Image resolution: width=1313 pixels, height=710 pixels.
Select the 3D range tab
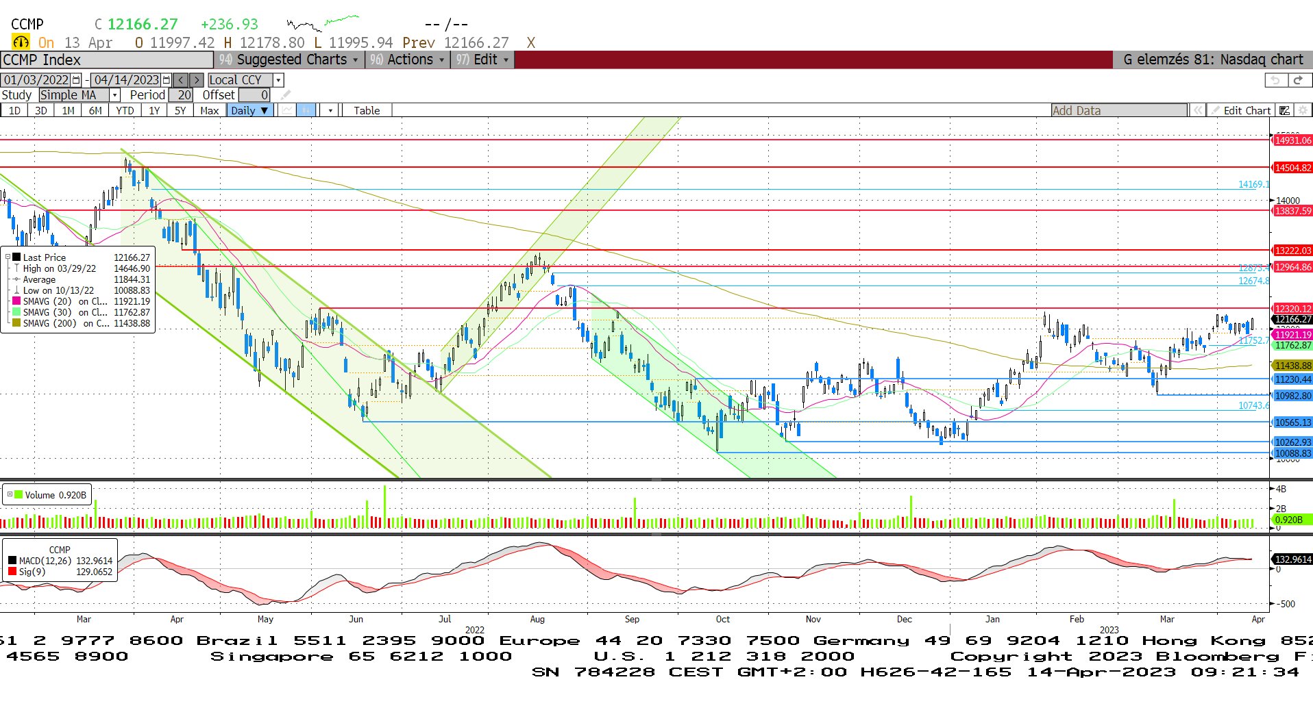pyautogui.click(x=41, y=110)
